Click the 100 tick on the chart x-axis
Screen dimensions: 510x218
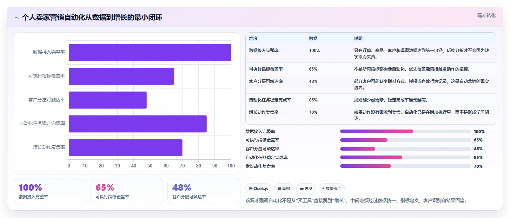point(231,166)
